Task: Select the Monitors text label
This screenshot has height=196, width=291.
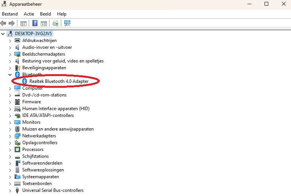Action: pyautogui.click(x=31, y=122)
